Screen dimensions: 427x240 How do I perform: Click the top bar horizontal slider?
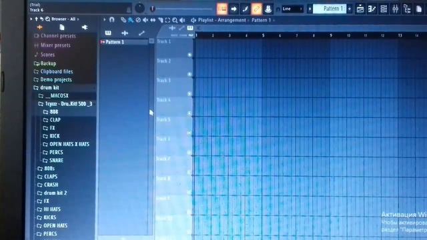point(184,9)
